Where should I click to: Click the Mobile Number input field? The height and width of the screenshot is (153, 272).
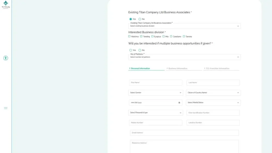(x=156, y=123)
